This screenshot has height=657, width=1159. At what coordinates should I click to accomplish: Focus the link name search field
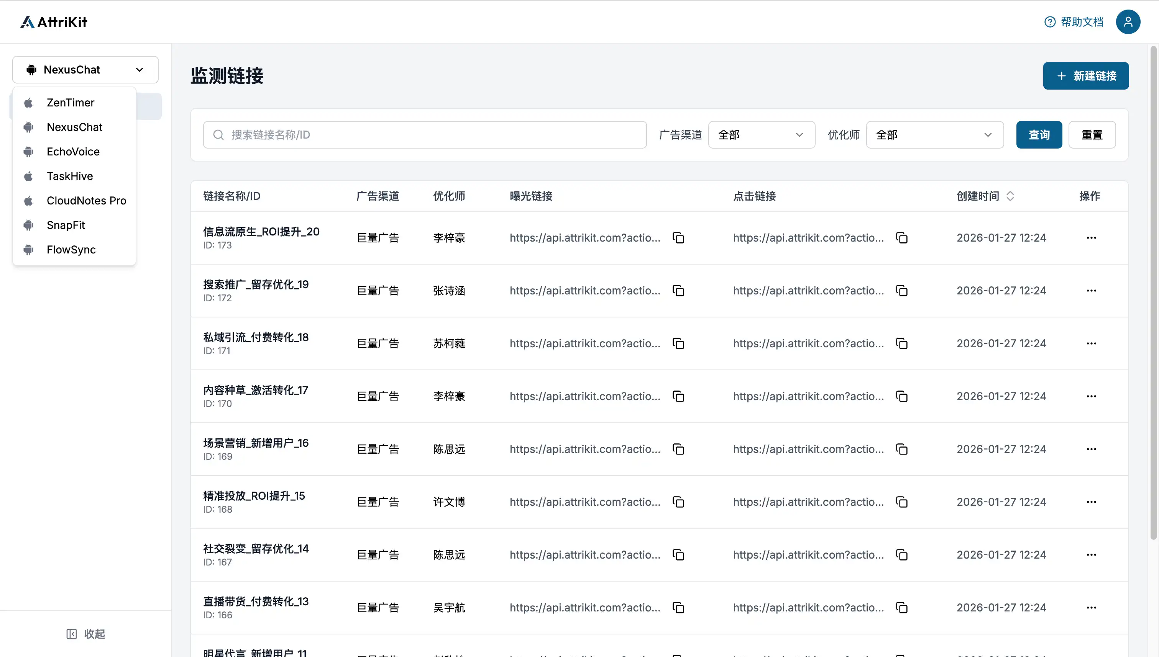tap(425, 134)
